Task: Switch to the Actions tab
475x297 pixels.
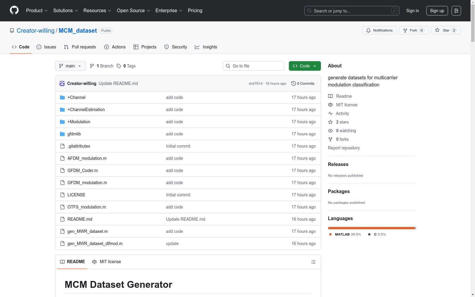Action: (115, 47)
